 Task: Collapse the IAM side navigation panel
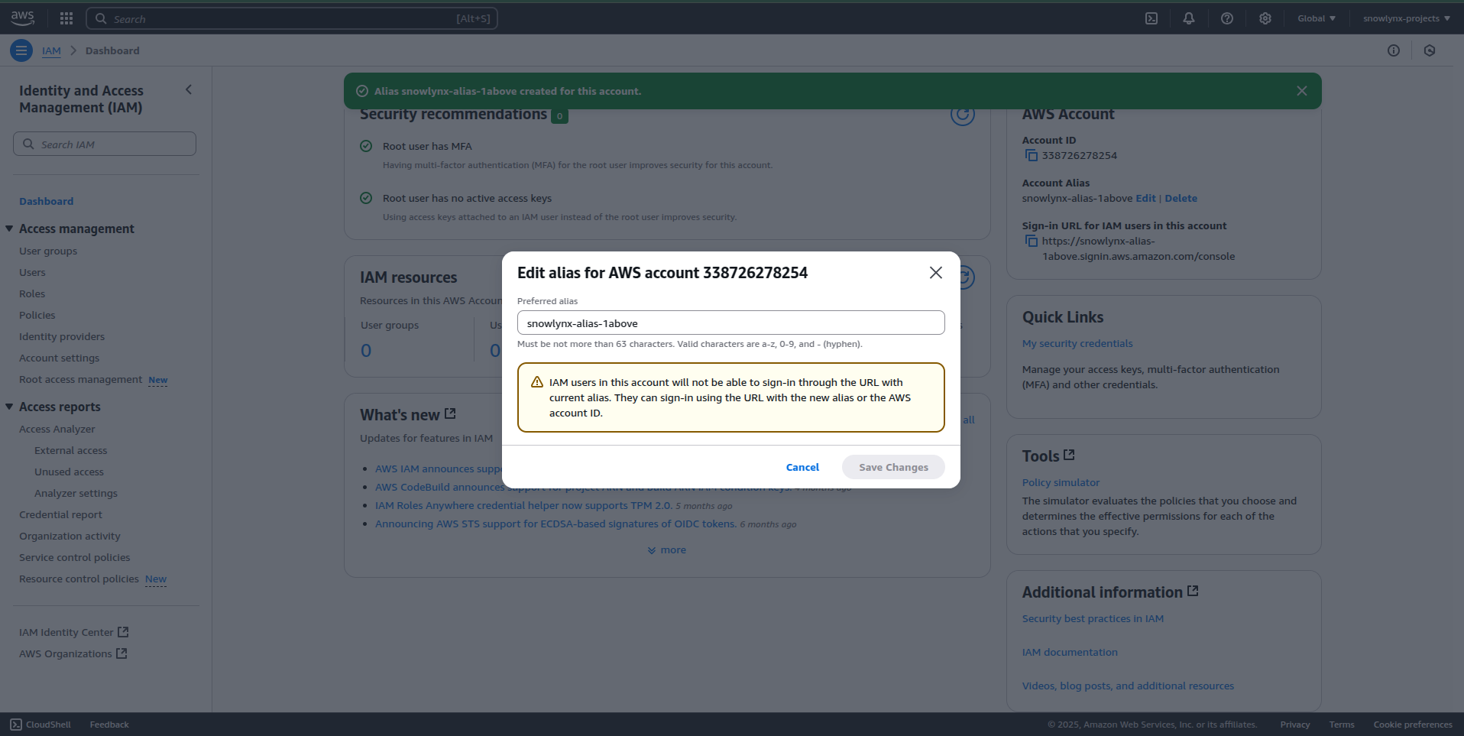pos(189,90)
